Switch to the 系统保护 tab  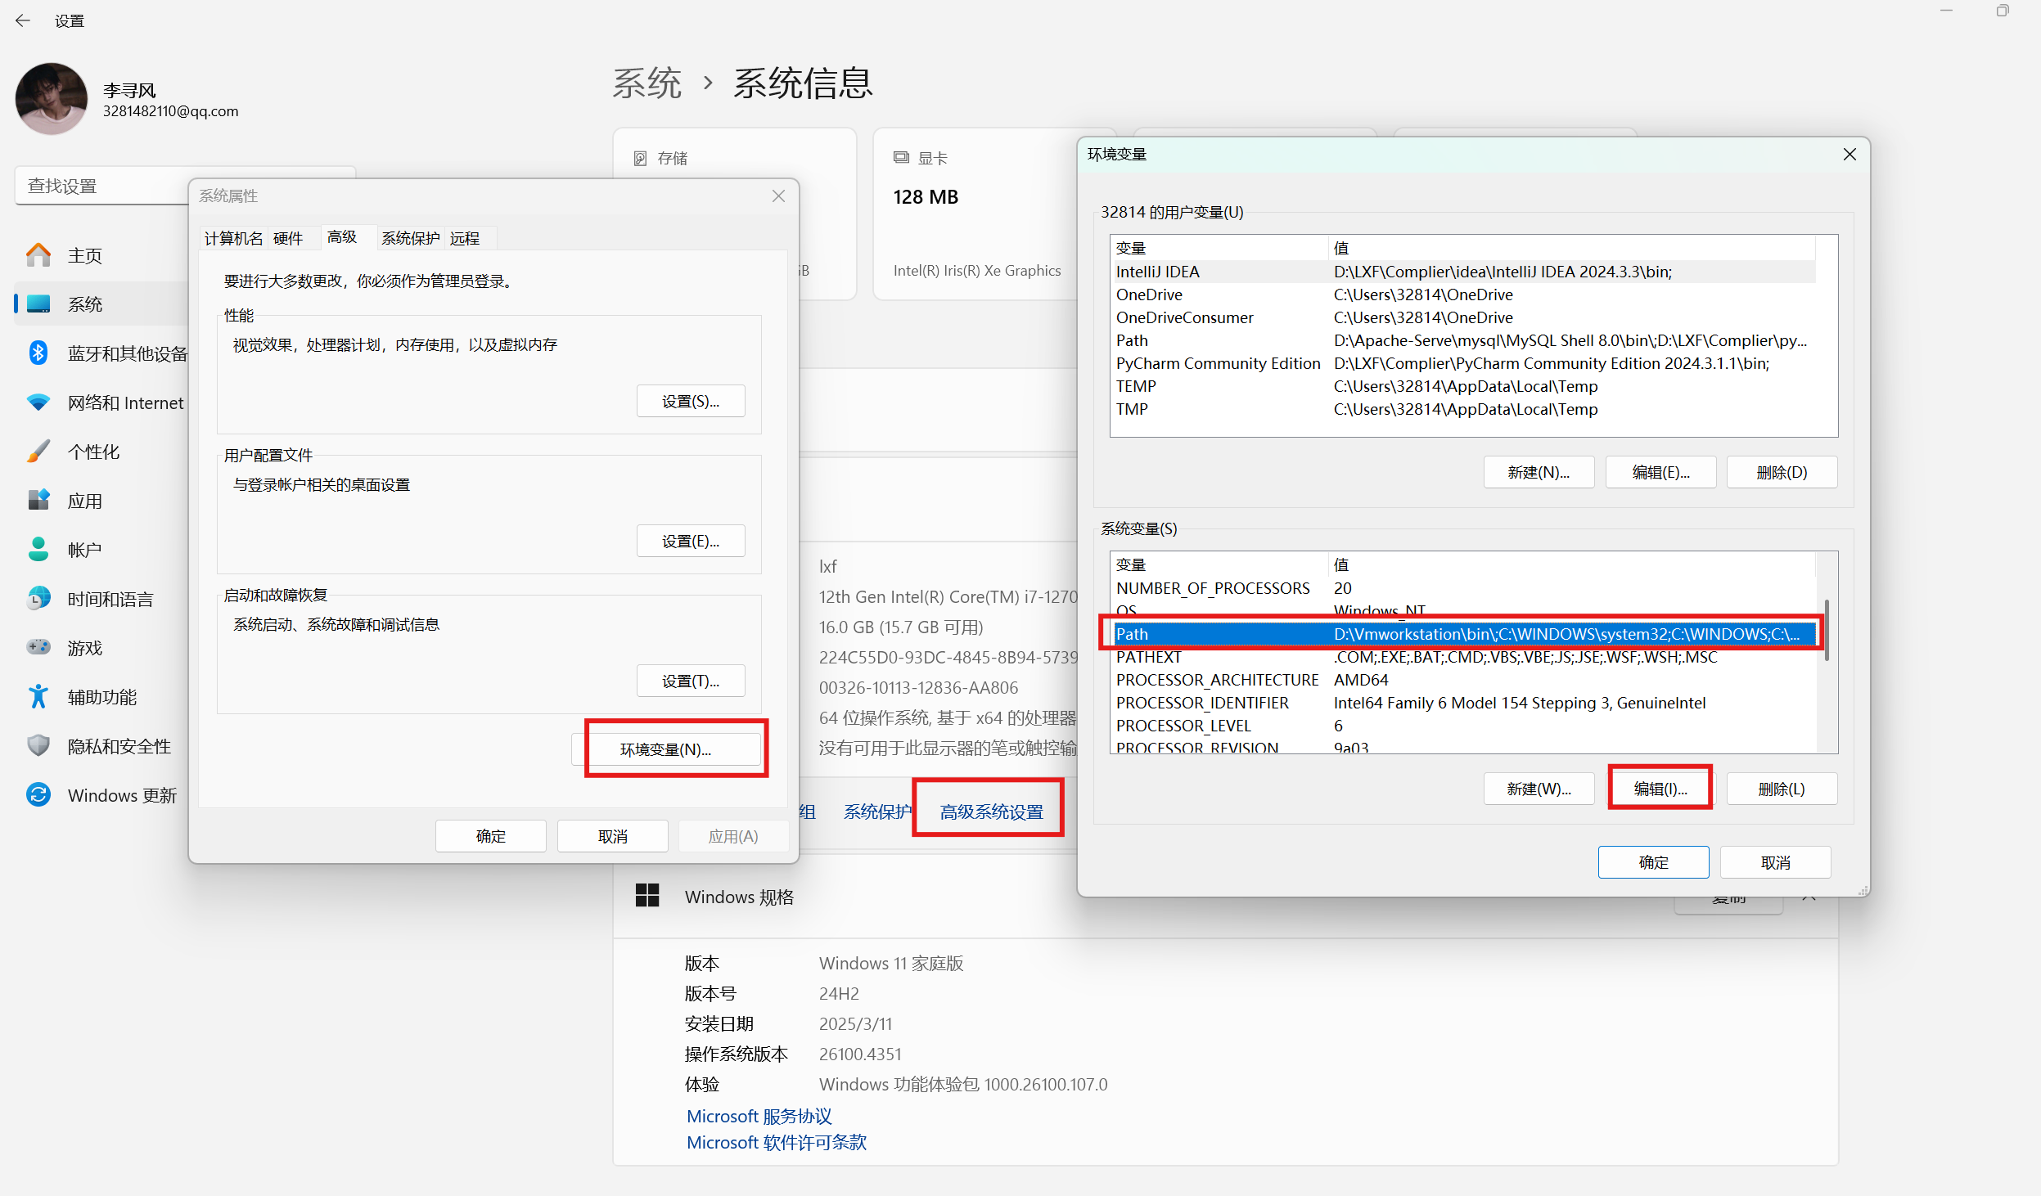point(410,237)
